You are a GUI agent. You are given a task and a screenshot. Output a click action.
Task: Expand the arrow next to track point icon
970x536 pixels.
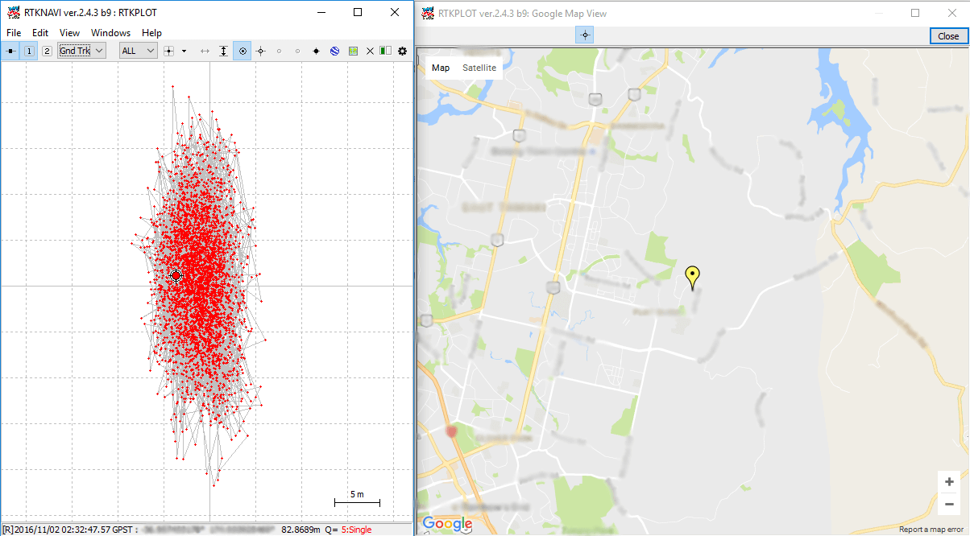tap(184, 51)
